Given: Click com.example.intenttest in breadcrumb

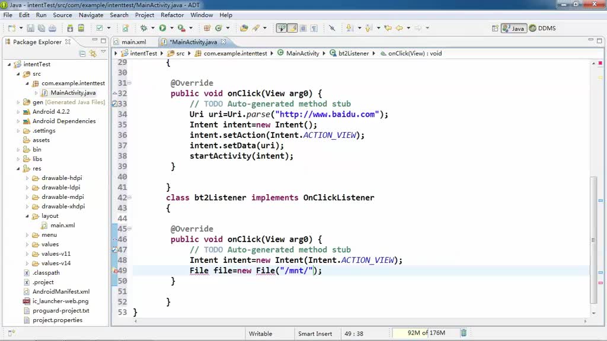Looking at the screenshot, I should pos(235,53).
